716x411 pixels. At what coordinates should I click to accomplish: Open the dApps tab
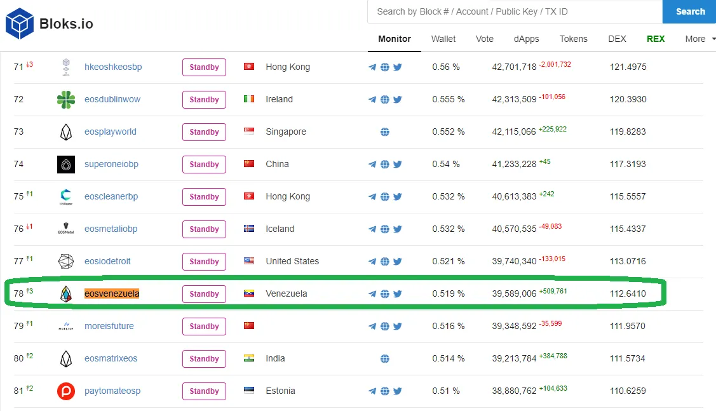coord(527,39)
